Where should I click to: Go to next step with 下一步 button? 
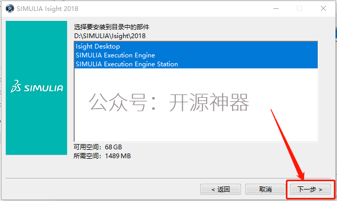[310, 190]
